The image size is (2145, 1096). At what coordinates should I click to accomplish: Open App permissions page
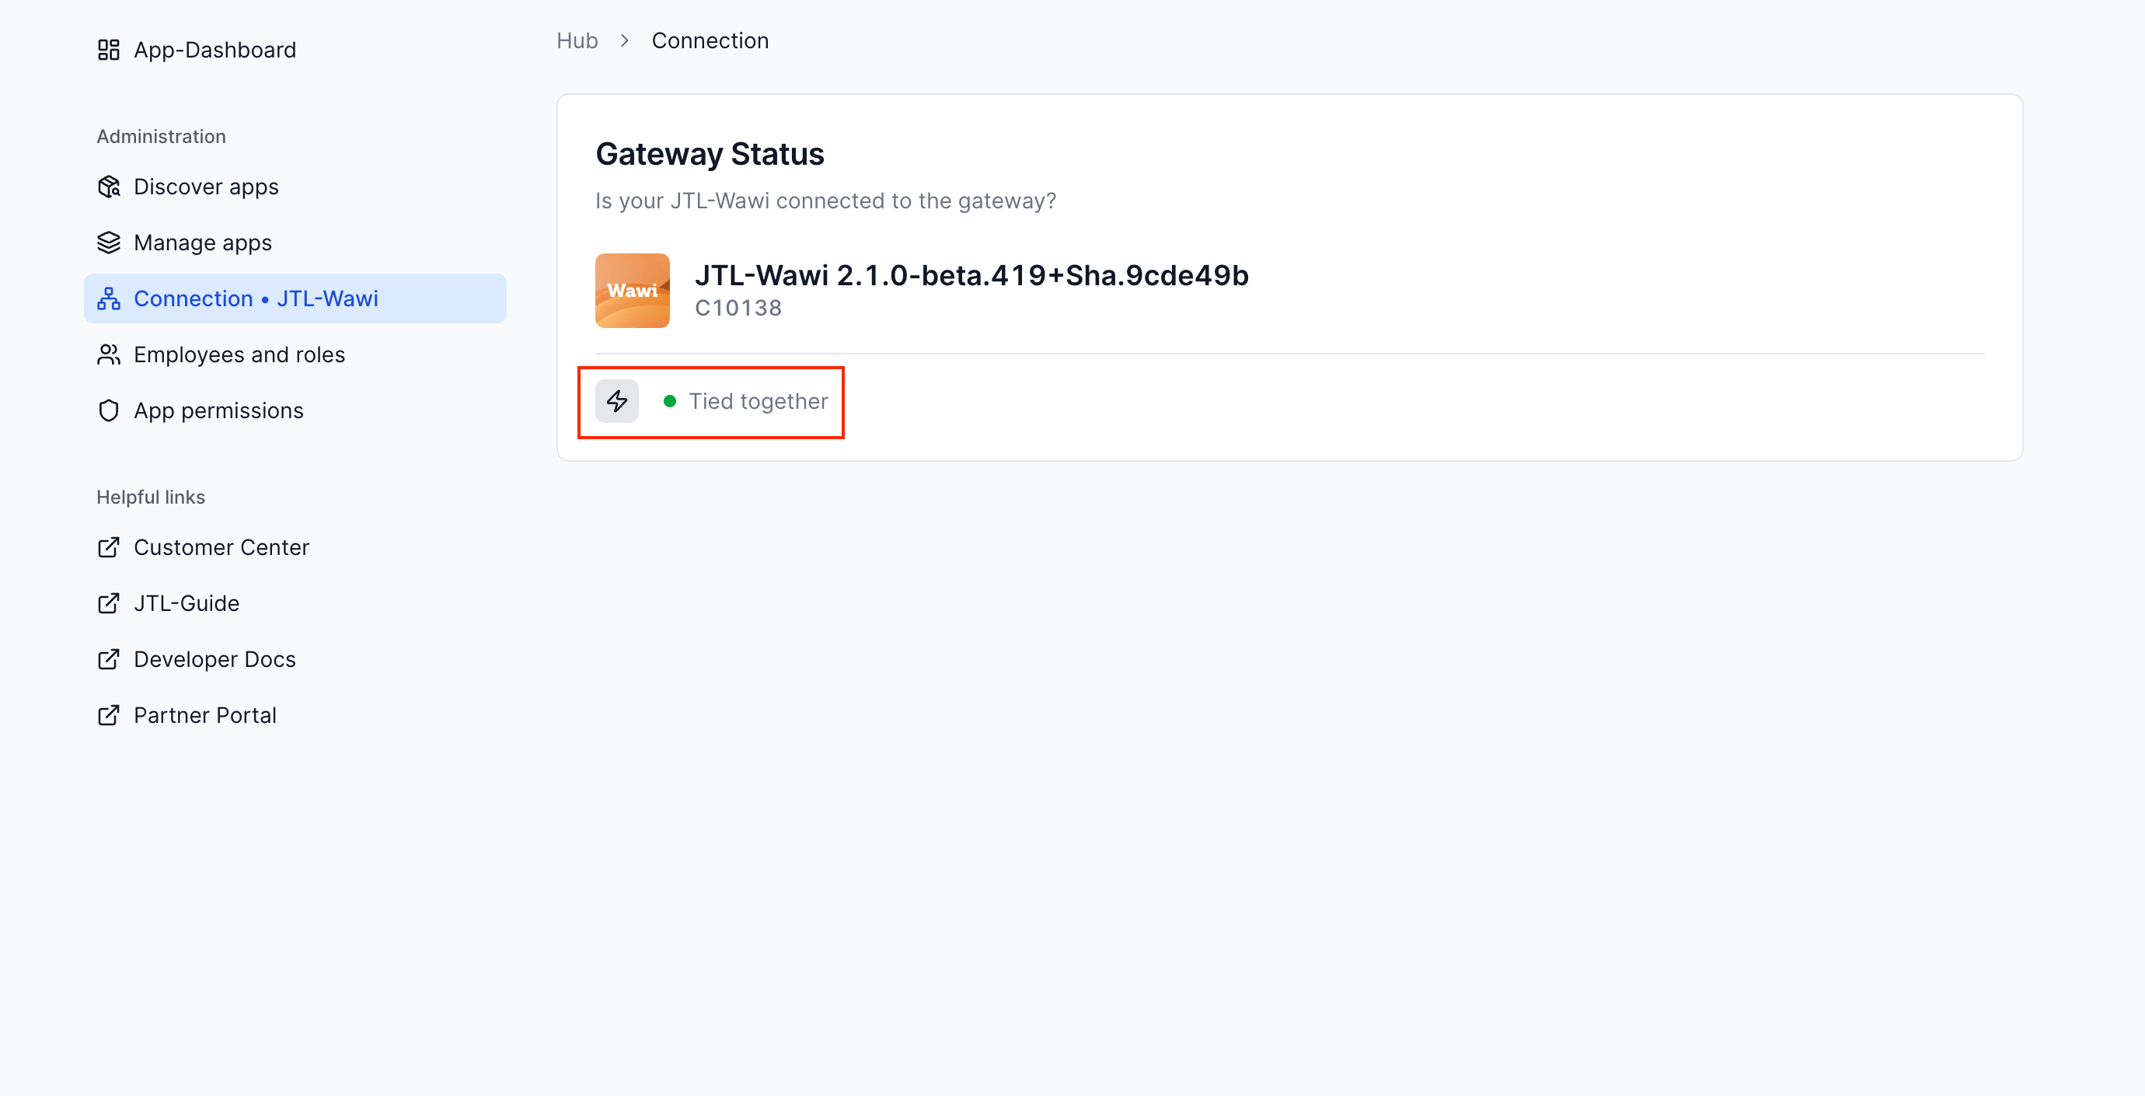(x=218, y=410)
